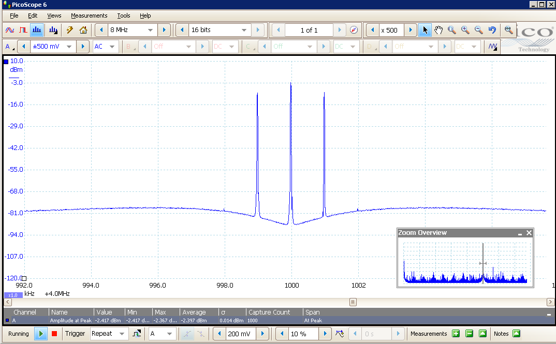Image resolution: width=556 pixels, height=344 pixels.
Task: Expand the AC coupling dropdown for channel A
Action: pos(111,47)
